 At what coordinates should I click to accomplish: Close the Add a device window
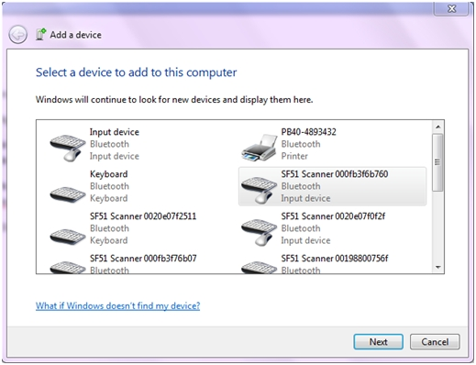(451, 8)
